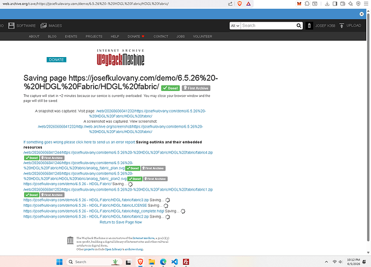Screen dimensions: 371x267
Task: Open the archived fabric4.zip link
Action: pos(118,152)
